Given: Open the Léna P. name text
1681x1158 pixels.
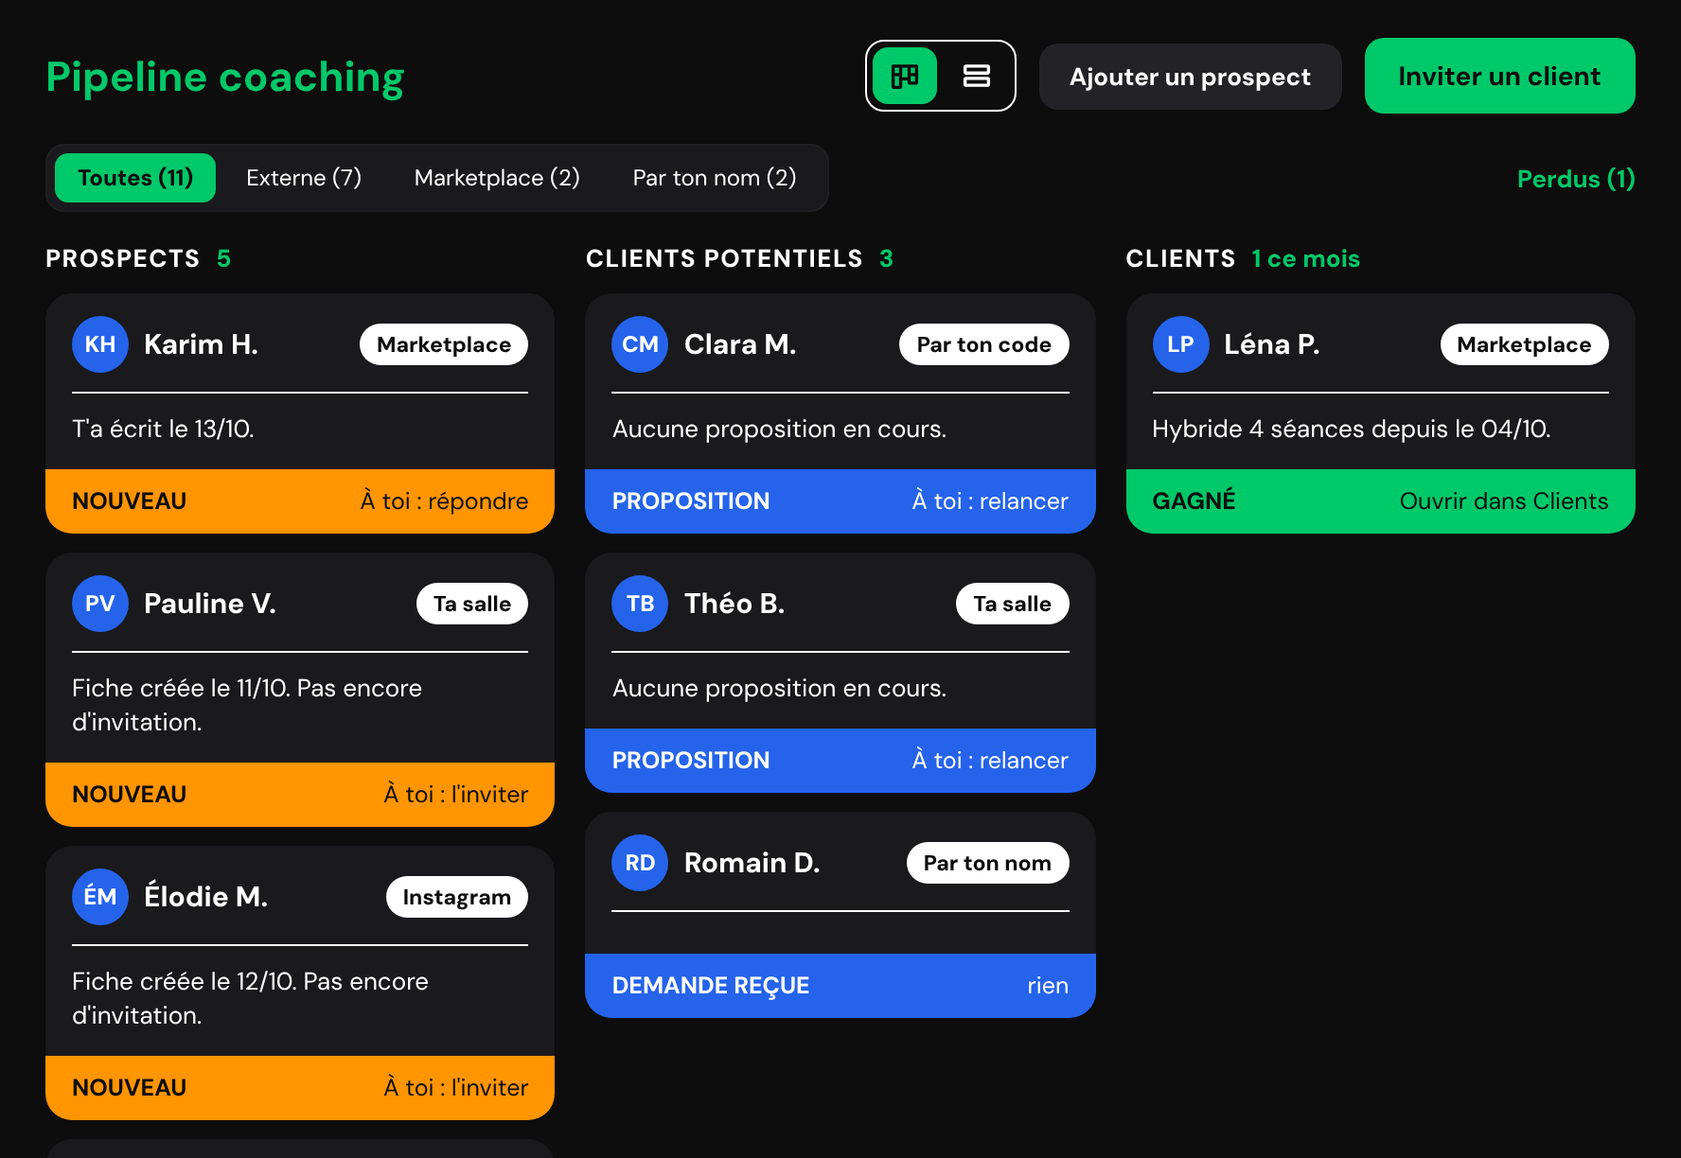Looking at the screenshot, I should (x=1271, y=344).
